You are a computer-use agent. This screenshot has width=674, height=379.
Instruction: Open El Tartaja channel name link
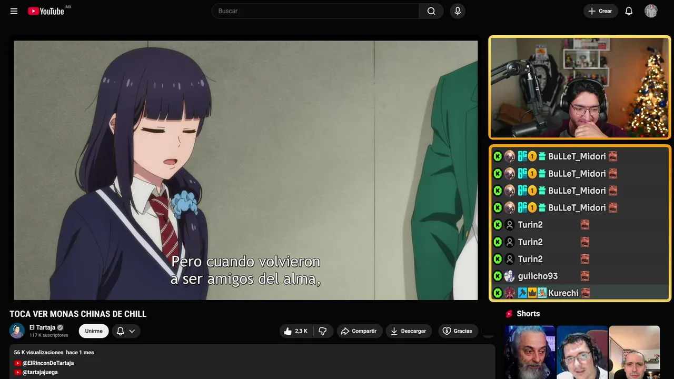(x=42, y=327)
